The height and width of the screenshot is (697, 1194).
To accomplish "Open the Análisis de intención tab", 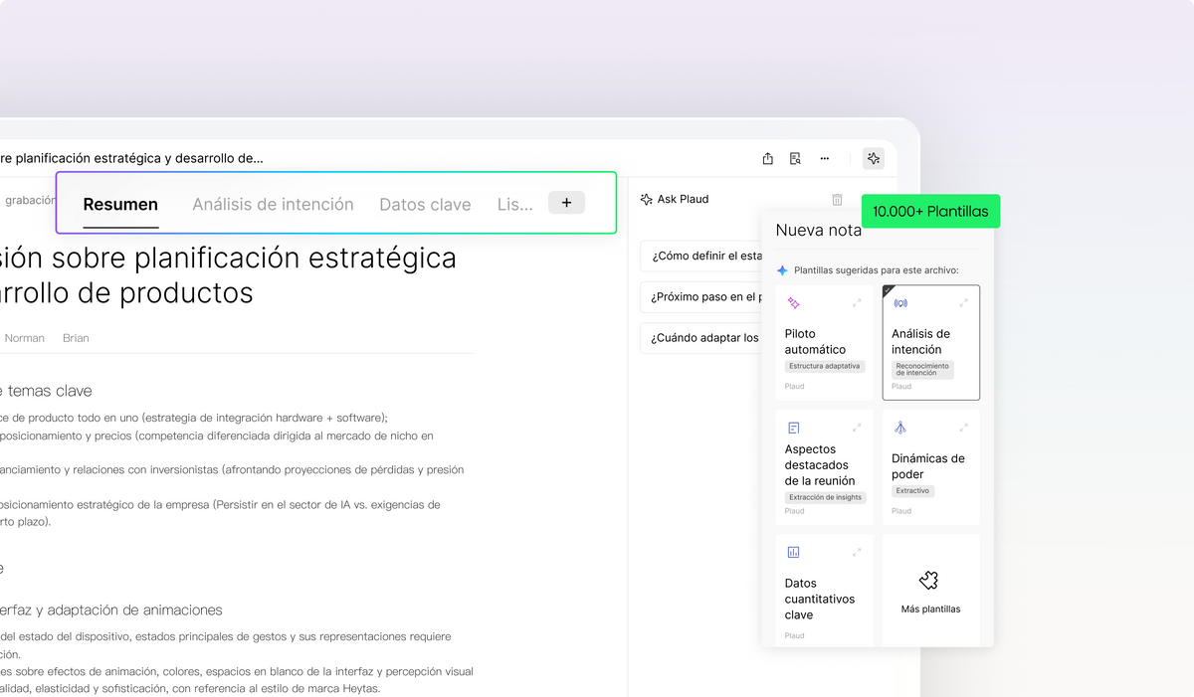I will (x=273, y=205).
